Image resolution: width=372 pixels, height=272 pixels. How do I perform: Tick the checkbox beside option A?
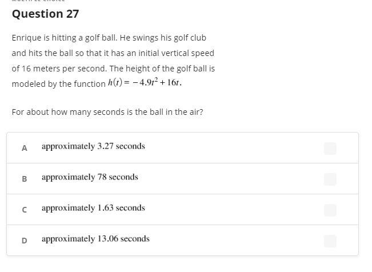point(330,149)
